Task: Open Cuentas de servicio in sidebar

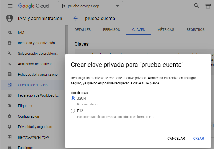Action: click(x=33, y=85)
